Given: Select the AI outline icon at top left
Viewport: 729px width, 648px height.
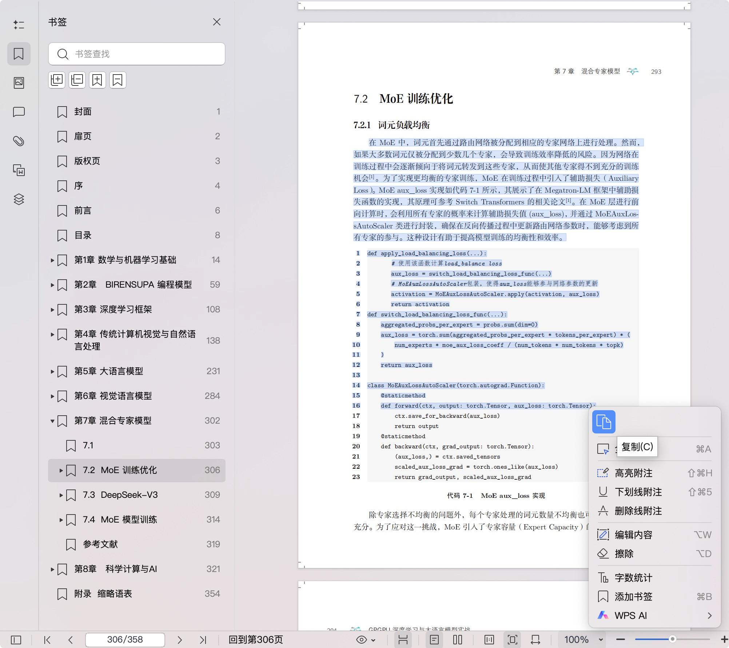Looking at the screenshot, I should click(19, 25).
